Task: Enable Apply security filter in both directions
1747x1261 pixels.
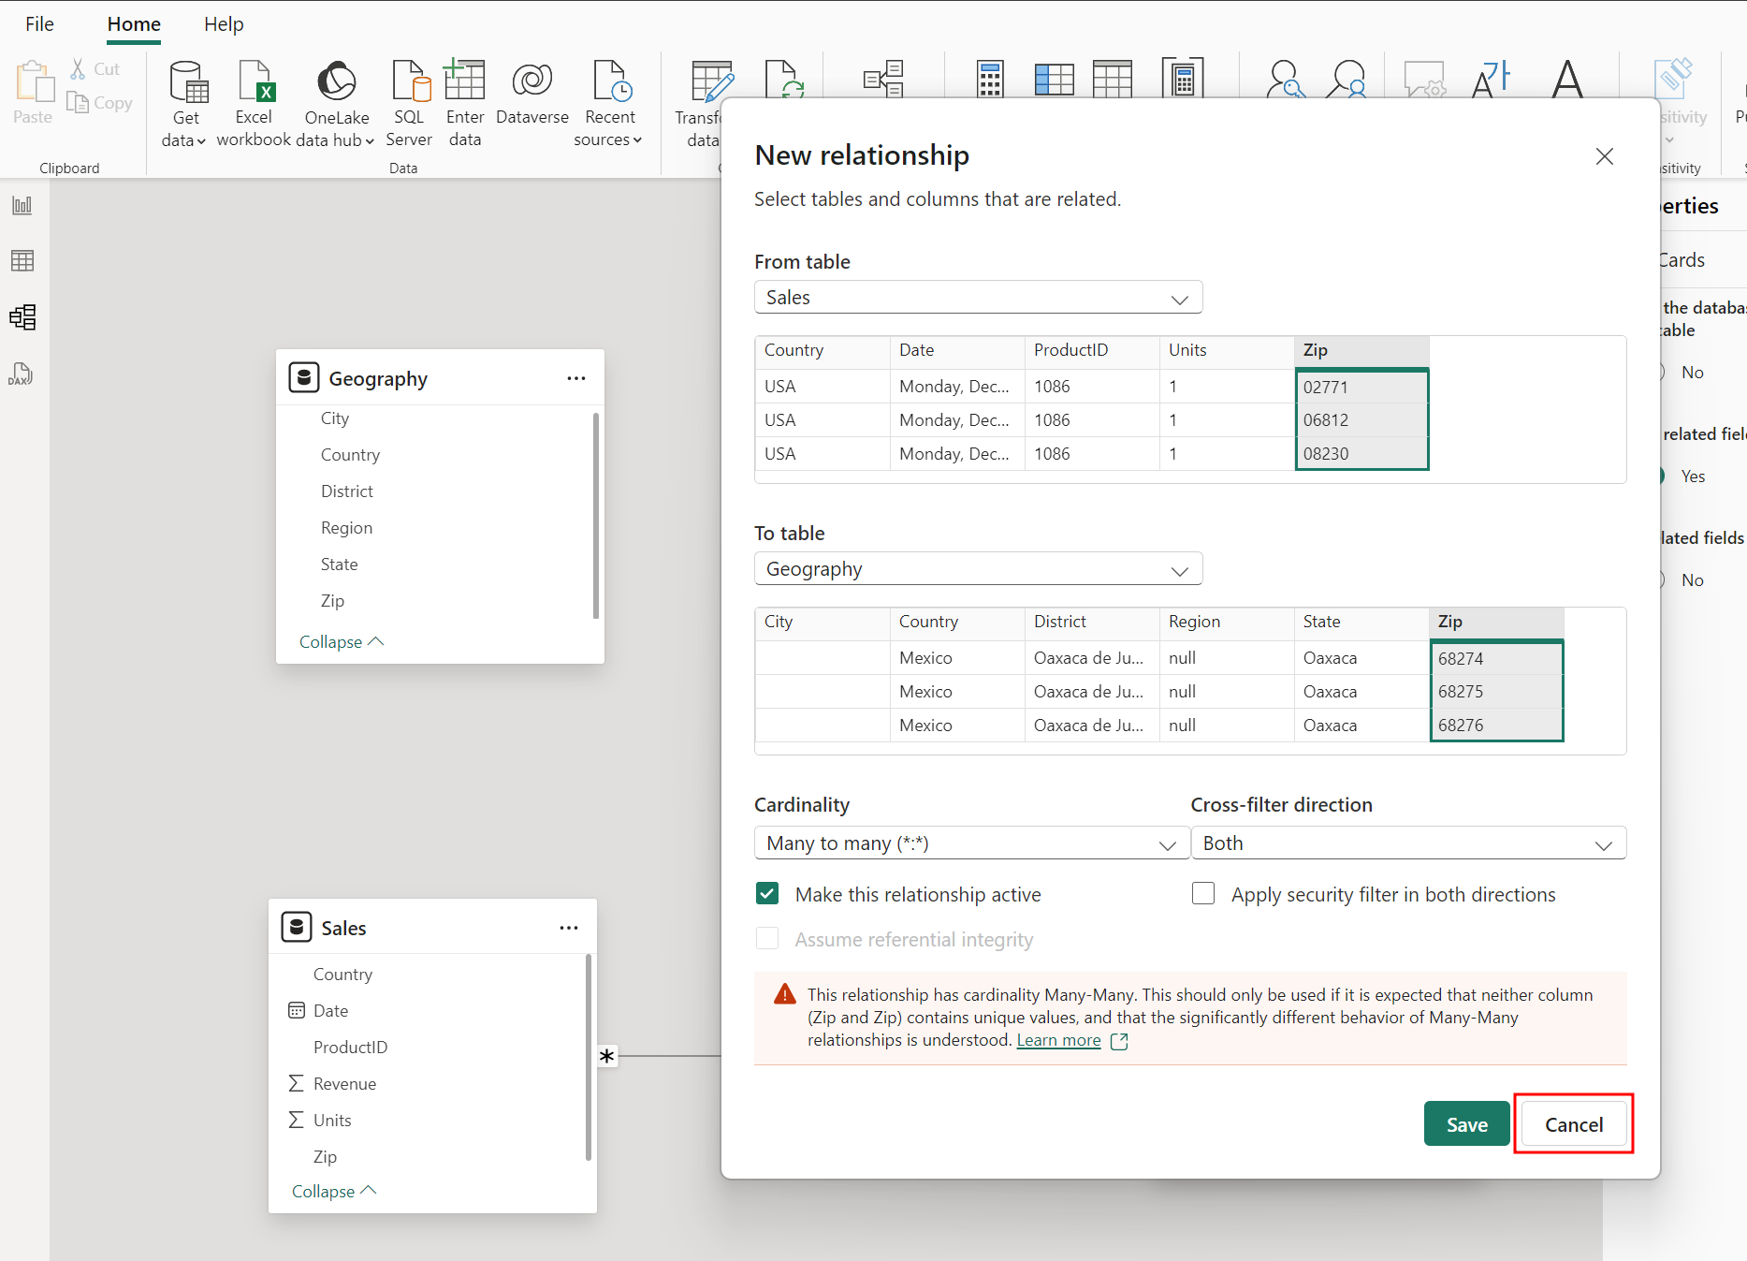Action: (x=1203, y=894)
